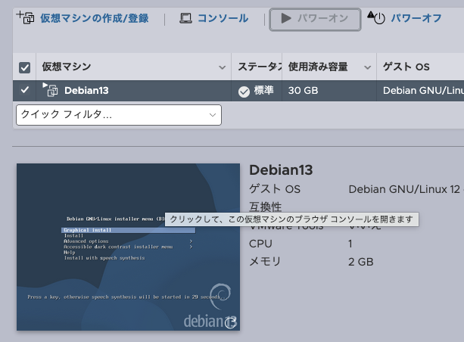
Task: Click the 使用済み容量 column header
Action: click(x=318, y=67)
